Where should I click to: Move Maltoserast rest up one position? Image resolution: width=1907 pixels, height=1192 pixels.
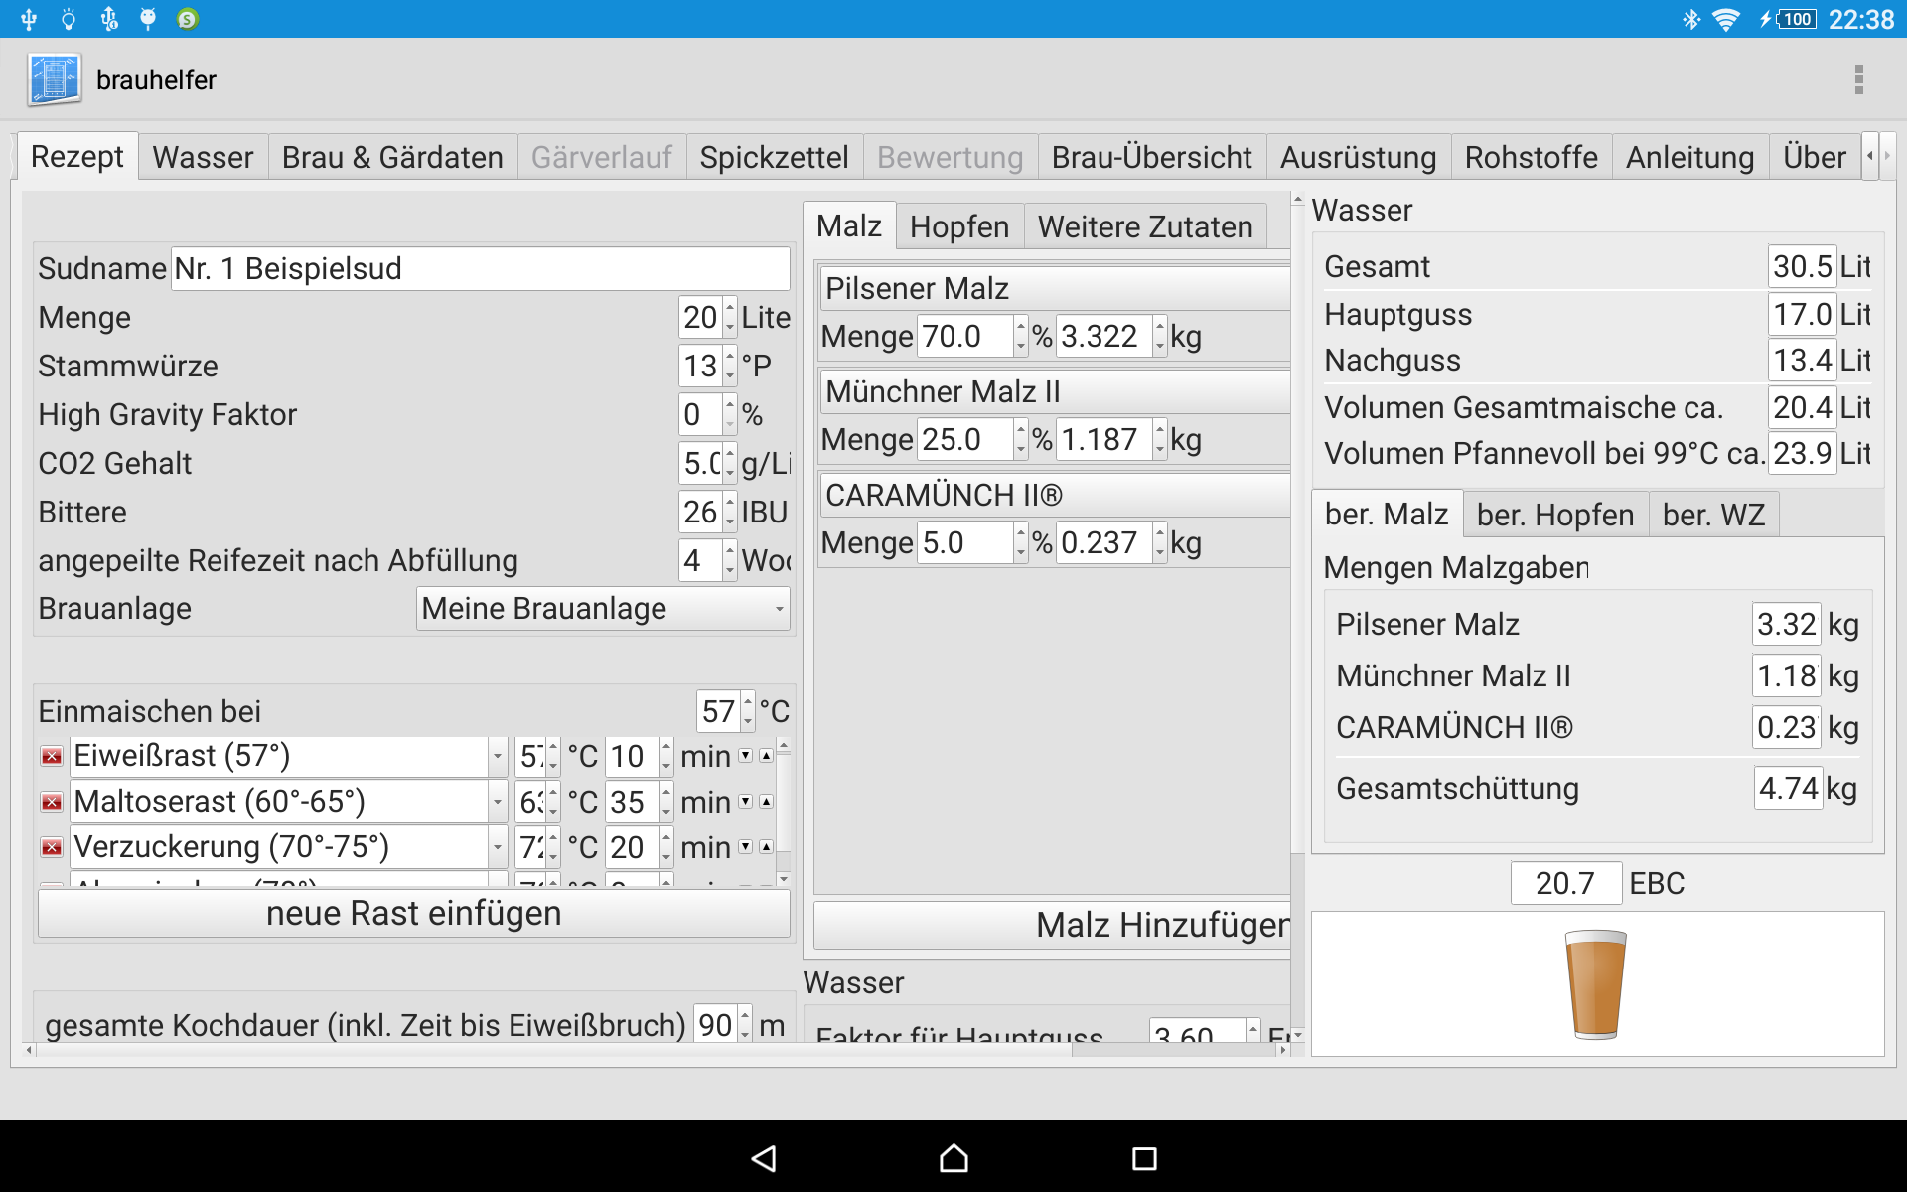pos(766,802)
